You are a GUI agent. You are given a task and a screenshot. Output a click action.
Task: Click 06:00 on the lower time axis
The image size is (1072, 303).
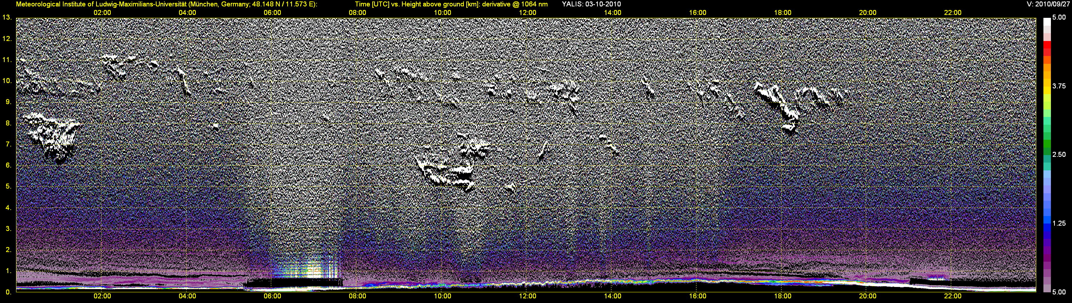point(272,296)
